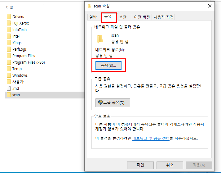Click the scan name in file list
The image size is (221, 173).
[x=16, y=95]
